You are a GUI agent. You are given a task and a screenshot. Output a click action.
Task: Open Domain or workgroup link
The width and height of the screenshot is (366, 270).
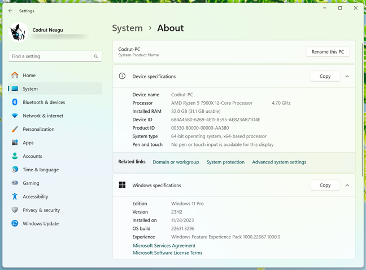[176, 162]
